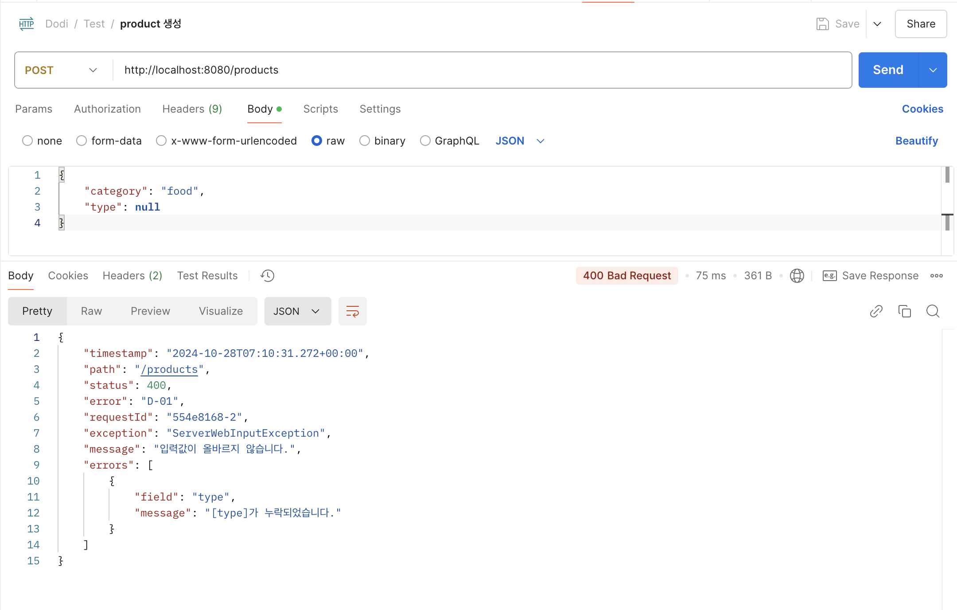The height and width of the screenshot is (610, 957).
Task: Open the response three-dots more menu
Action: [937, 276]
